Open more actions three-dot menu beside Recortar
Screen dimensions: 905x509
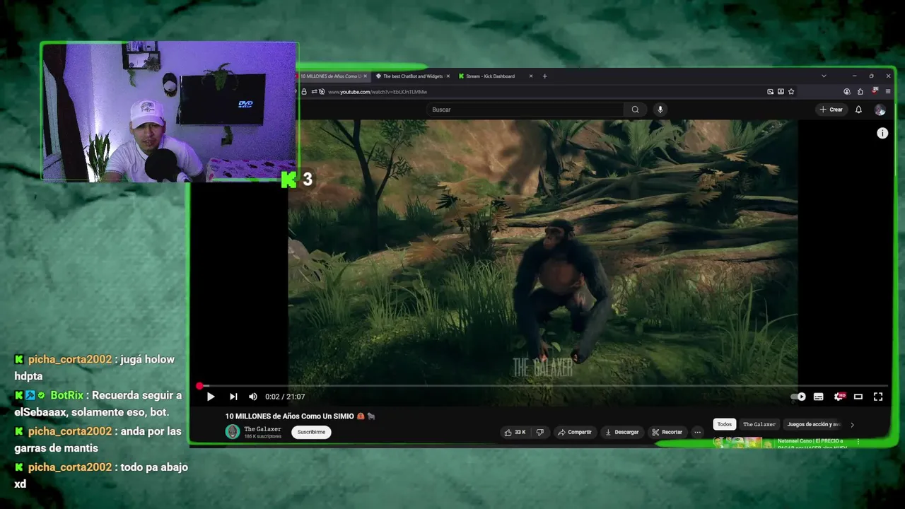coord(697,432)
